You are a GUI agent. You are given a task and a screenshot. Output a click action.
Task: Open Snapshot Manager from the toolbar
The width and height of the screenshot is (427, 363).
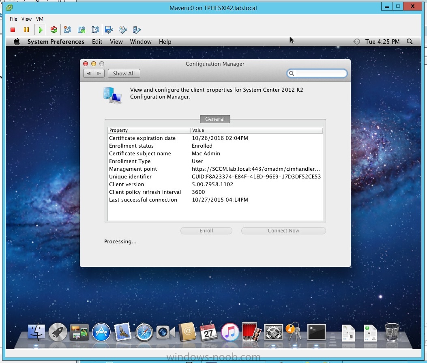pyautogui.click(x=95, y=30)
